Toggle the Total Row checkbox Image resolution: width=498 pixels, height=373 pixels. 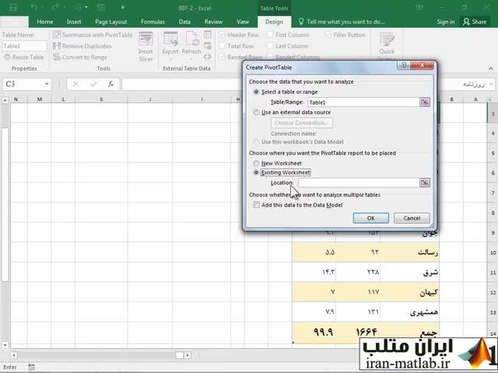[222, 46]
